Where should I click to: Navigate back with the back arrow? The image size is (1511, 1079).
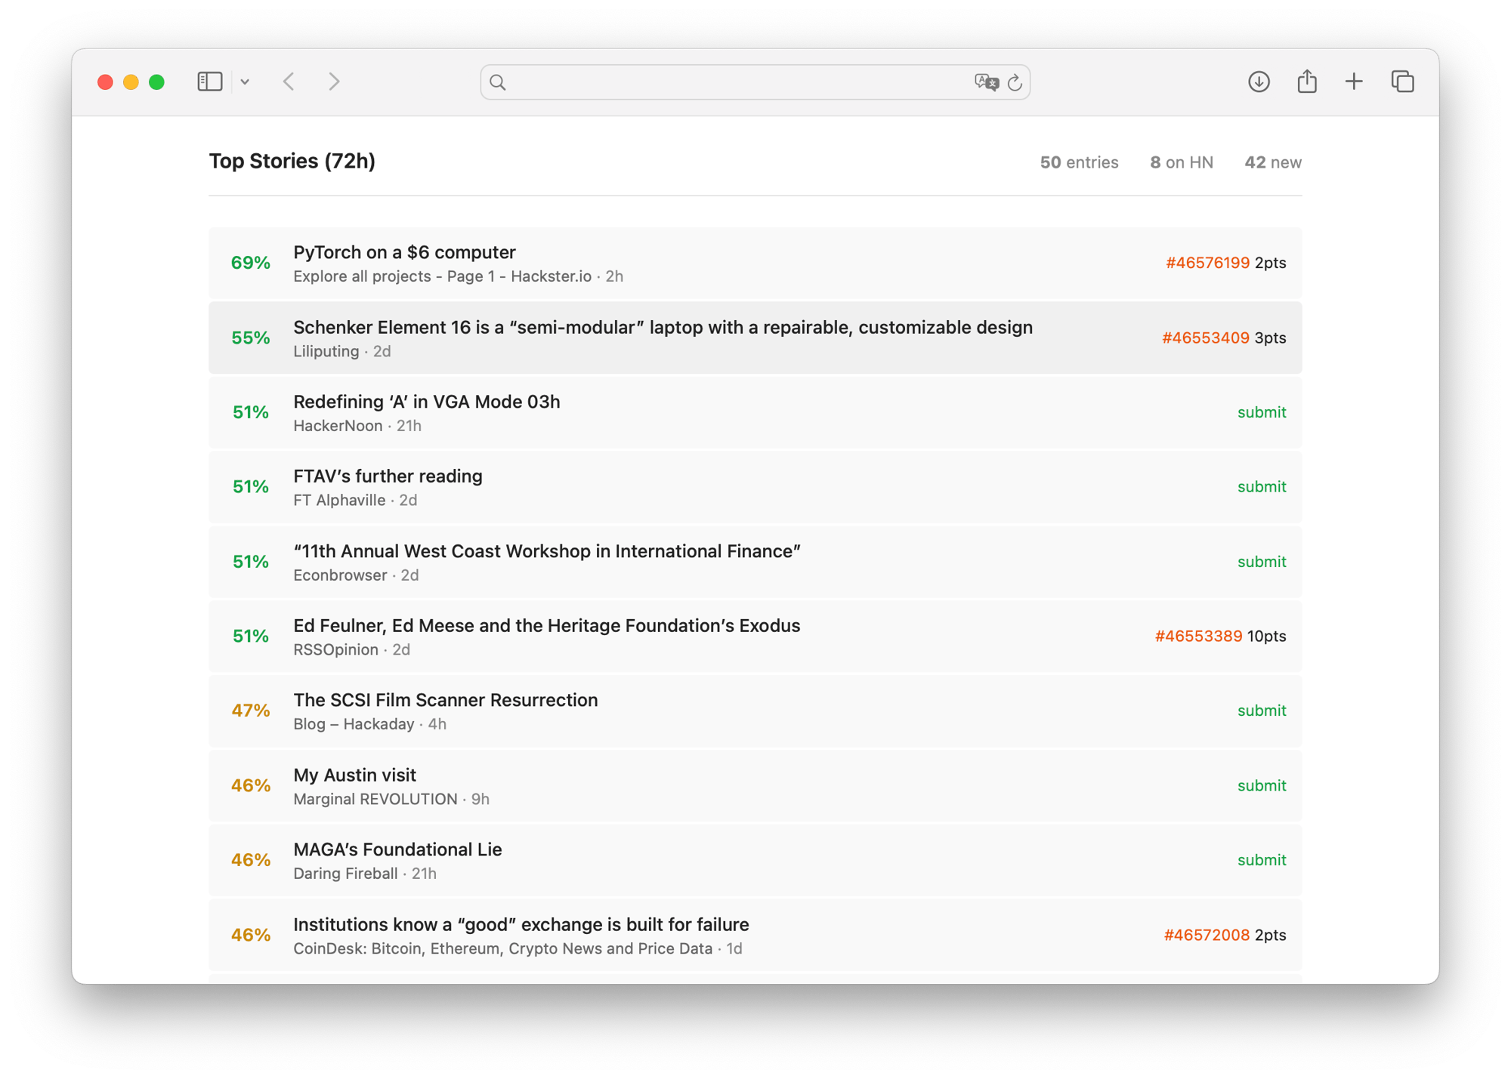point(289,82)
